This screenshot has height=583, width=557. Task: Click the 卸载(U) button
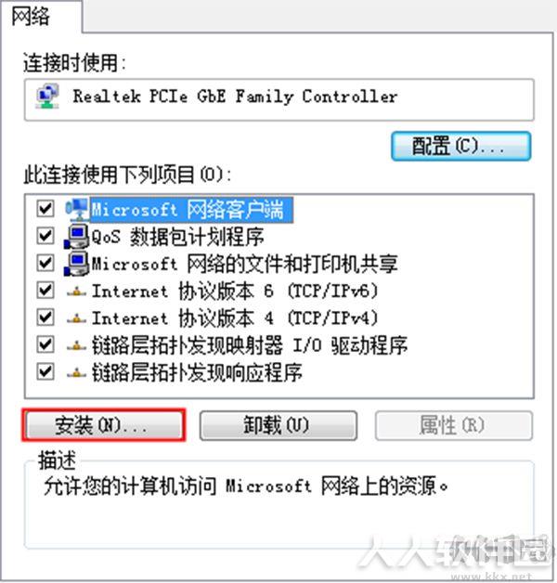point(278,425)
